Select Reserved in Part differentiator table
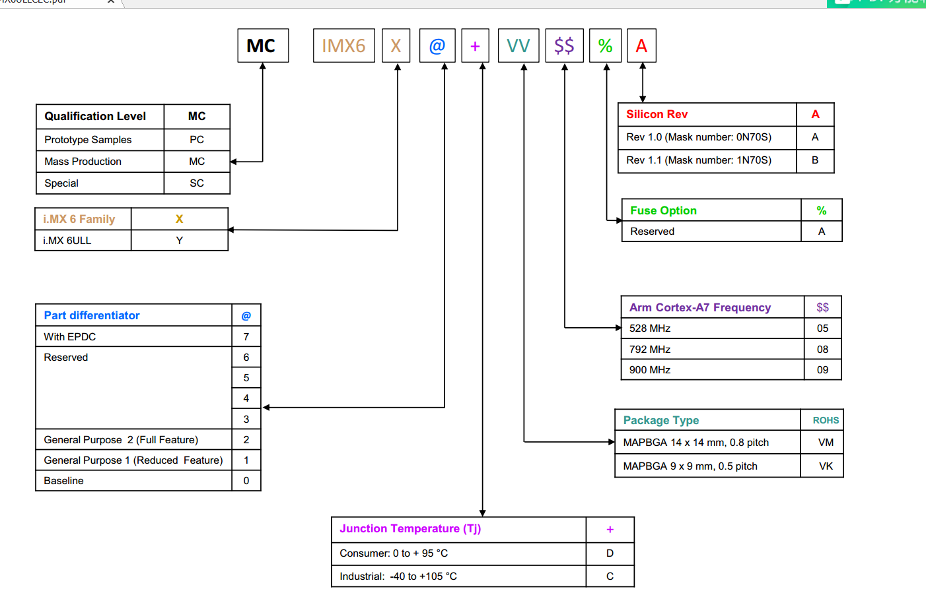The height and width of the screenshot is (593, 926). (66, 358)
